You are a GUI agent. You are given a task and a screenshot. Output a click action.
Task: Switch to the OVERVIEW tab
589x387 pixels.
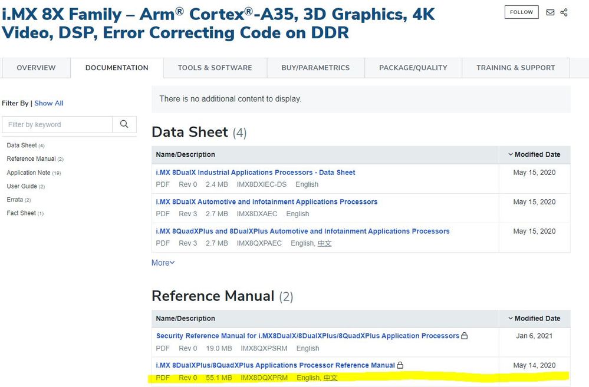pyautogui.click(x=36, y=68)
